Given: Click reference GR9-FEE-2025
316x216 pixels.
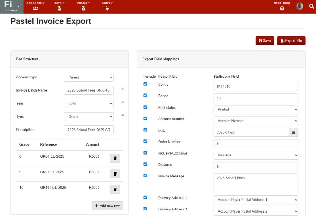Looking at the screenshot, I should pyautogui.click(x=52, y=172).
